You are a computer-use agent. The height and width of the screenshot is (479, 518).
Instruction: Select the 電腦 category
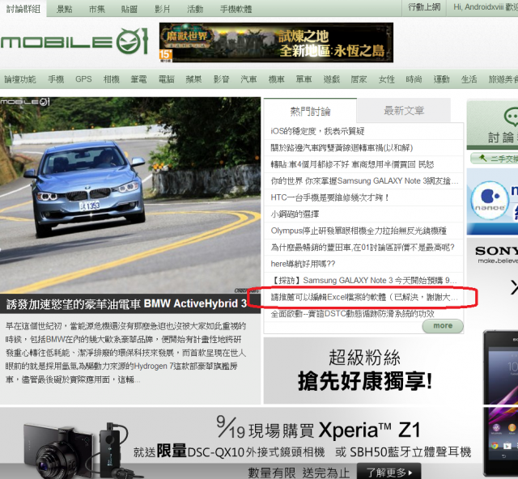pyautogui.click(x=166, y=79)
